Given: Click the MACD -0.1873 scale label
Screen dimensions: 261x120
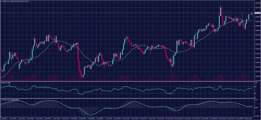Looking at the screenshot, I should [257, 116].
